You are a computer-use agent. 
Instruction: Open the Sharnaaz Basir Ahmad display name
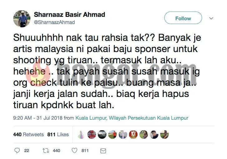(x=70, y=15)
